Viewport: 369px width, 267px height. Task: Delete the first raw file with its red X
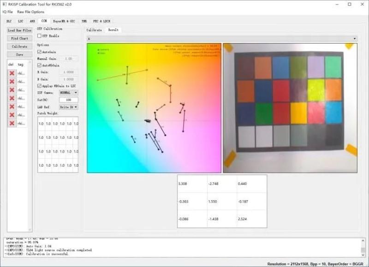point(12,73)
